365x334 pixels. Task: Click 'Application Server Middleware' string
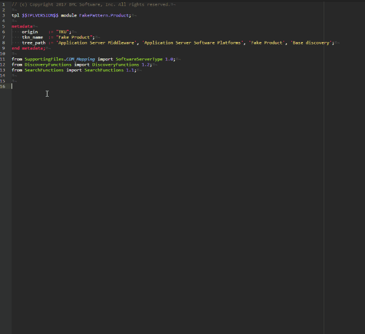tap(96, 43)
